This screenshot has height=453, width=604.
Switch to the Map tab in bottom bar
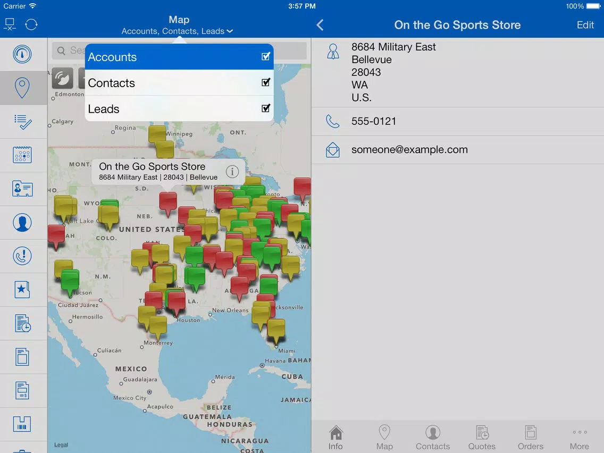[384, 438]
